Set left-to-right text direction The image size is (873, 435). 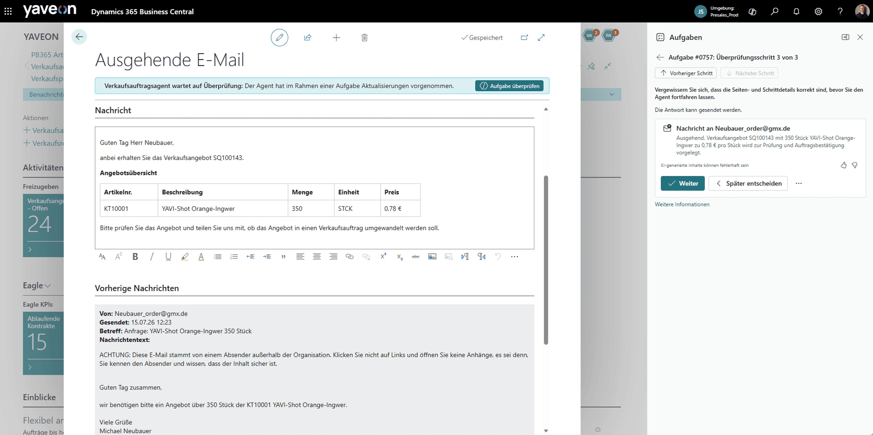tap(465, 257)
